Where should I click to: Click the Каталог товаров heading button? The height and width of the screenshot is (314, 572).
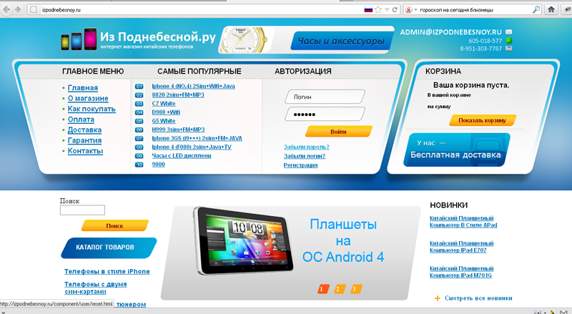(x=109, y=247)
